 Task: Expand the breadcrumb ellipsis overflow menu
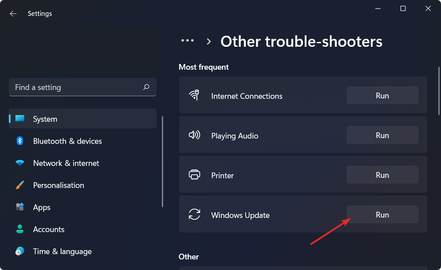(x=187, y=41)
